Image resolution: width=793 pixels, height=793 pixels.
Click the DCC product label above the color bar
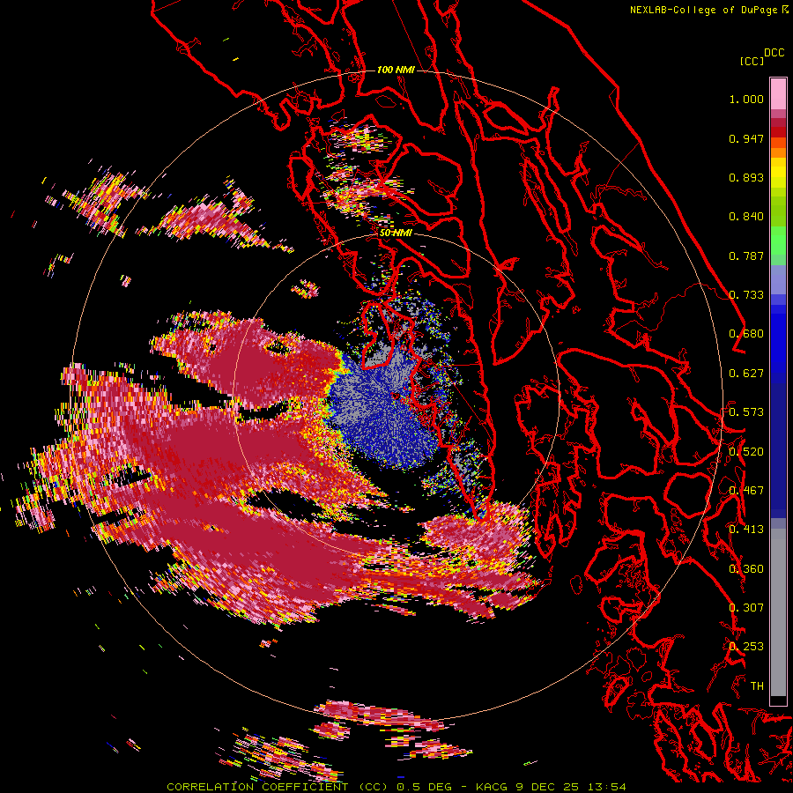pyautogui.click(x=774, y=52)
